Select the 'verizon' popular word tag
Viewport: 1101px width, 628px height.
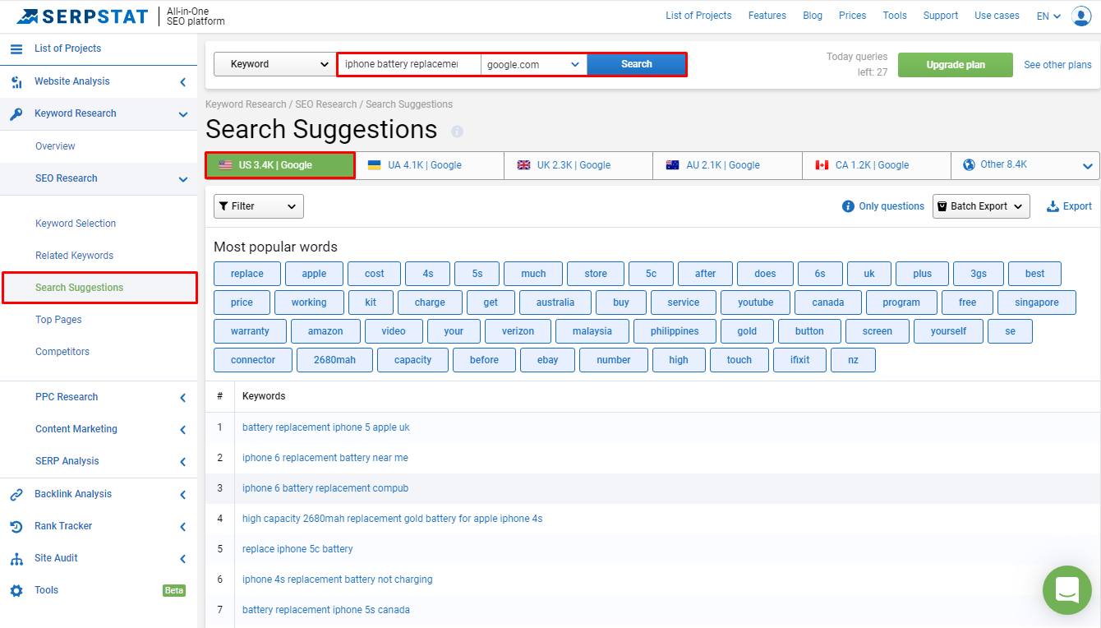[x=518, y=331]
